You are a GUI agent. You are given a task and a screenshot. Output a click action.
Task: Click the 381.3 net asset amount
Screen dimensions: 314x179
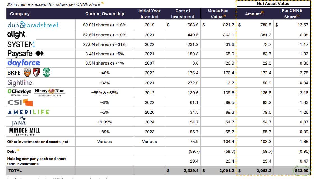266,35
